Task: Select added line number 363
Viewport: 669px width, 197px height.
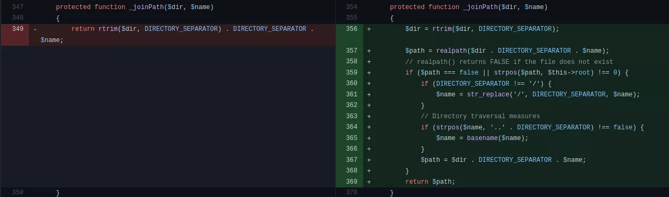Action: click(x=351, y=116)
